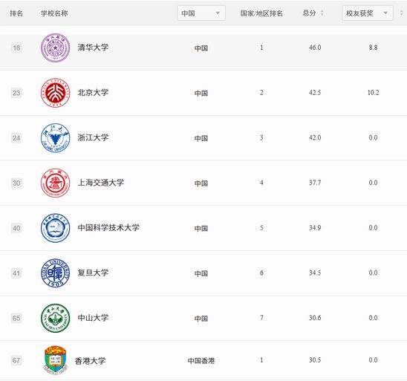Click the Tsinghua University purple logo
The width and height of the screenshot is (407, 381).
pyautogui.click(x=55, y=48)
